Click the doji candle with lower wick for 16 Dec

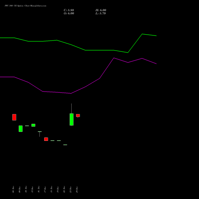coord(40,134)
